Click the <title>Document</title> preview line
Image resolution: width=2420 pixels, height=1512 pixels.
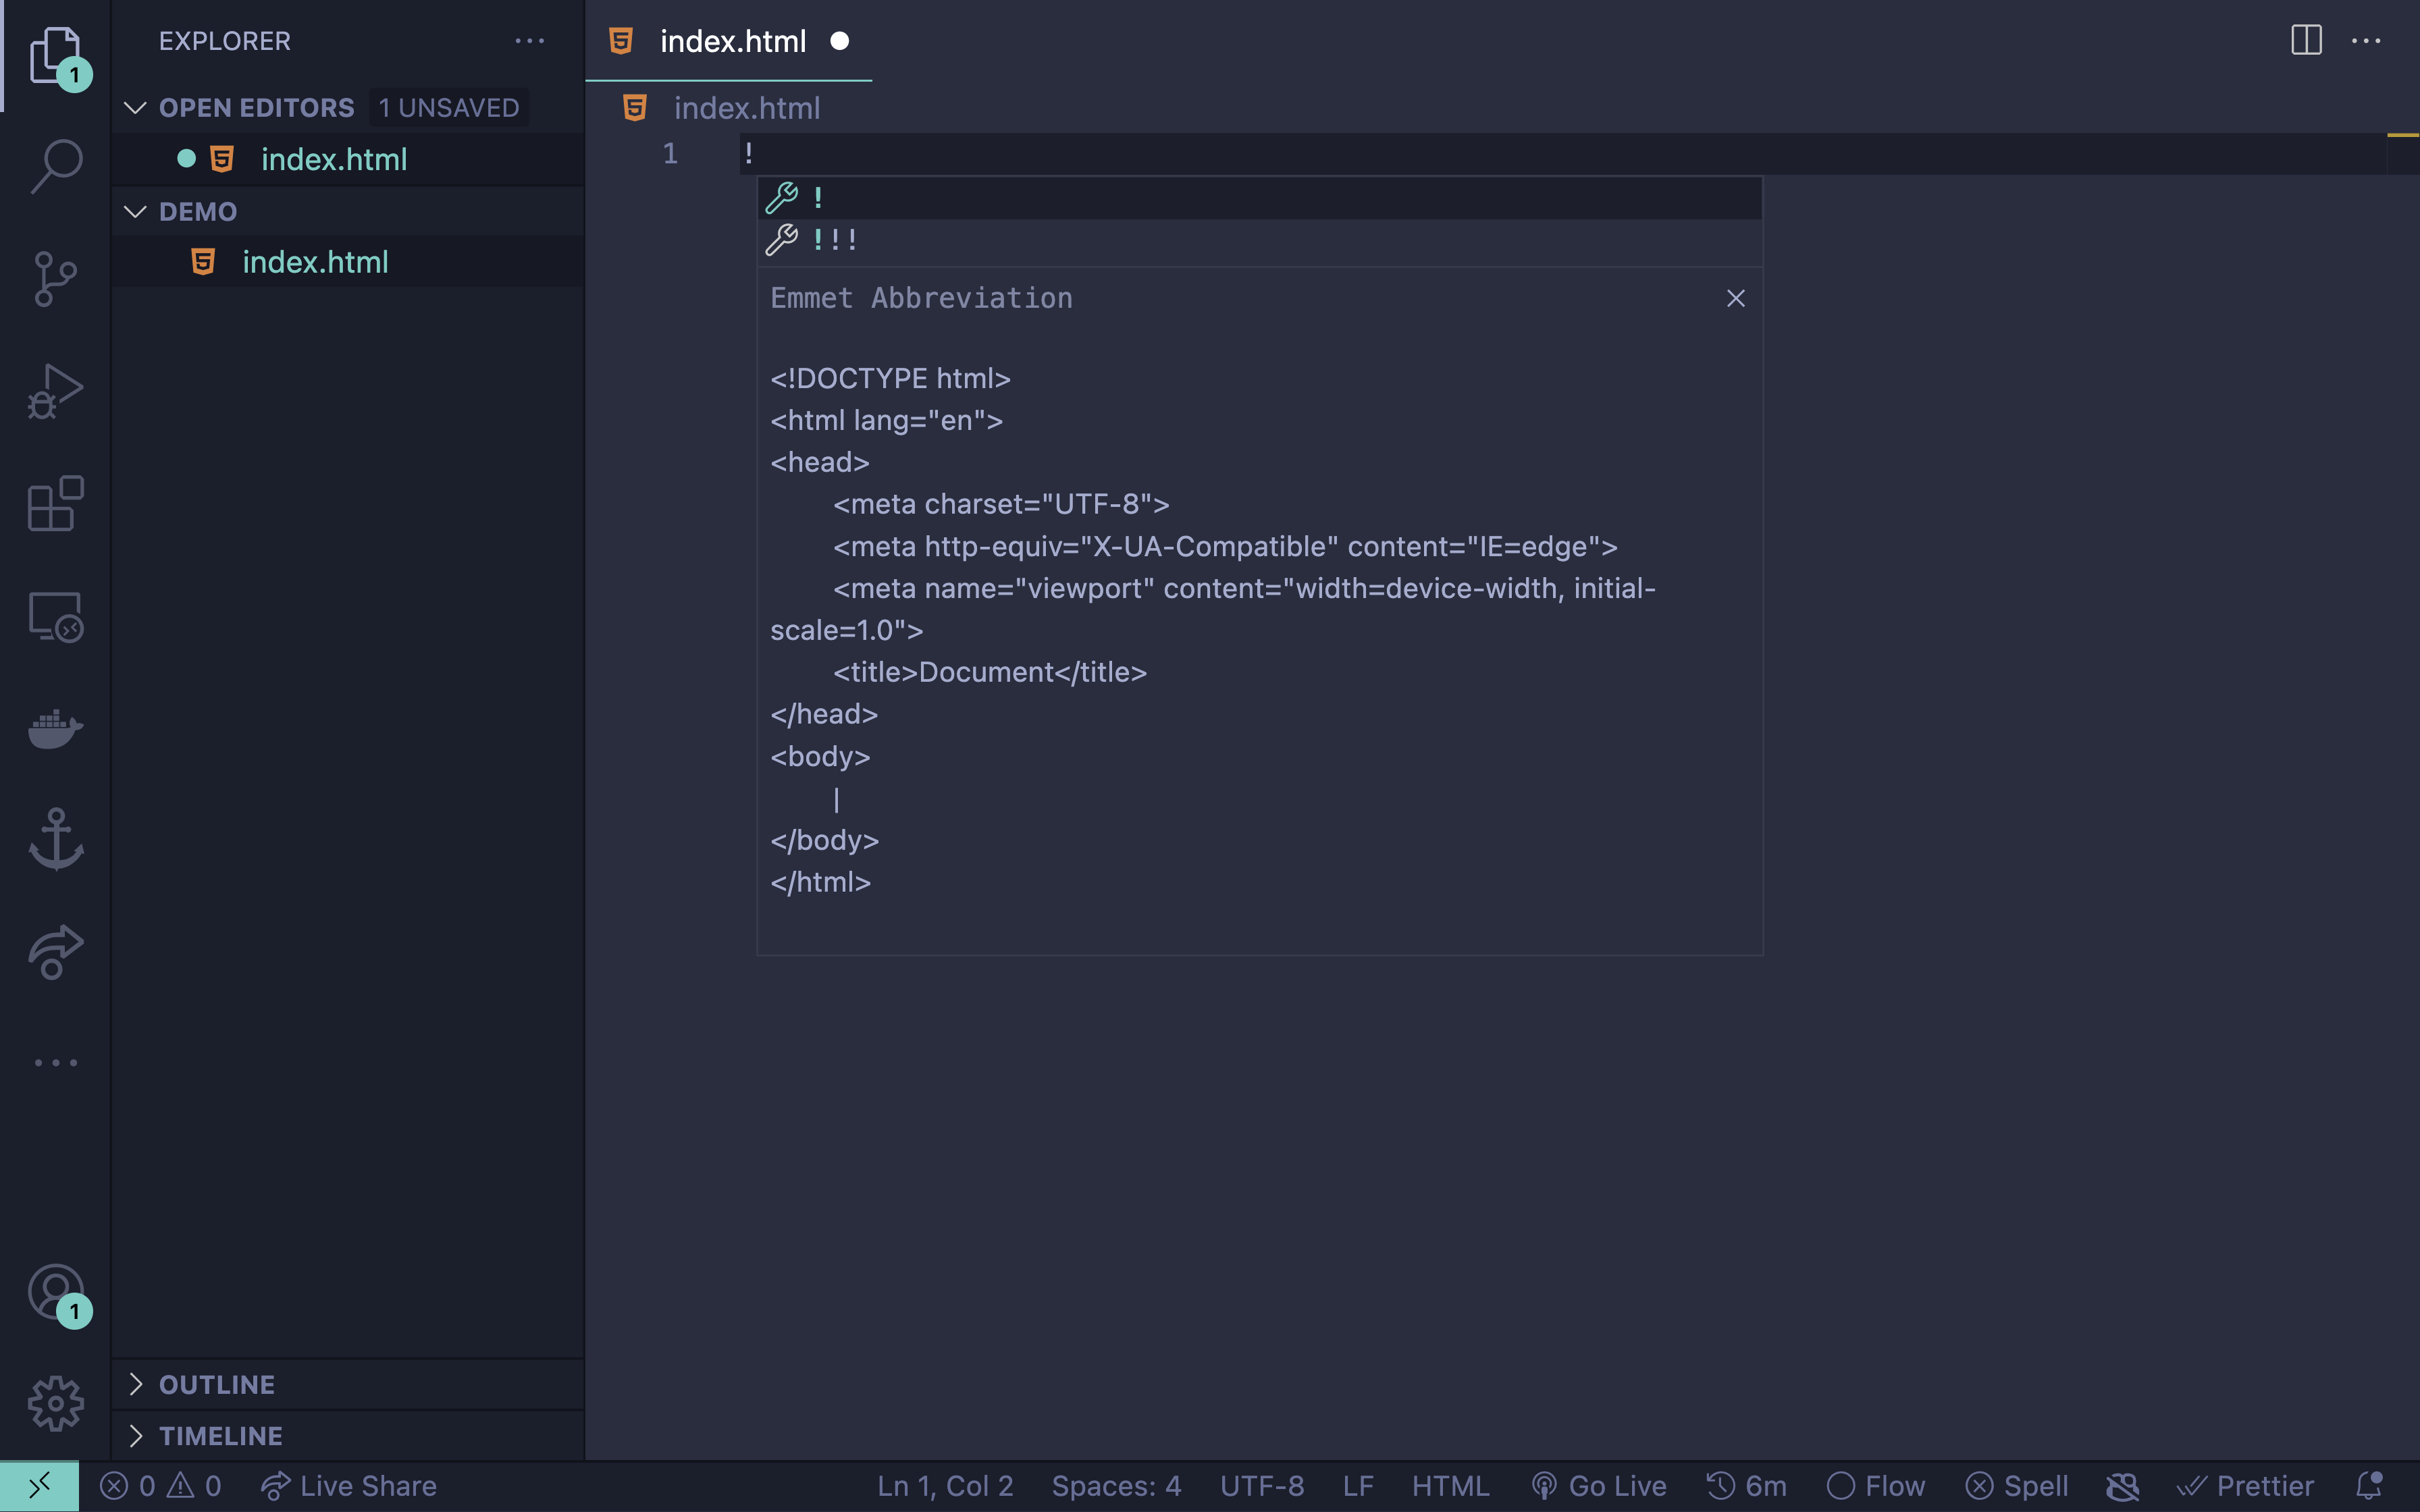pos(990,672)
